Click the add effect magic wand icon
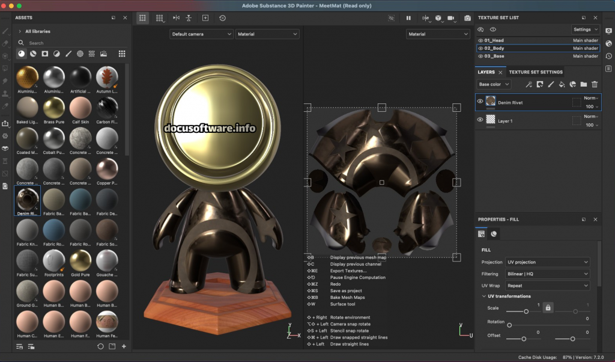 [x=529, y=84]
